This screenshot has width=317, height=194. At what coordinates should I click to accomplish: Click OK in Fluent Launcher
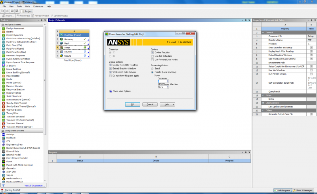[132, 104]
